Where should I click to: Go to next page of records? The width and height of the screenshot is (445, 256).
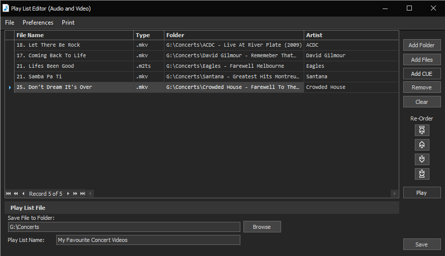tap(75, 194)
